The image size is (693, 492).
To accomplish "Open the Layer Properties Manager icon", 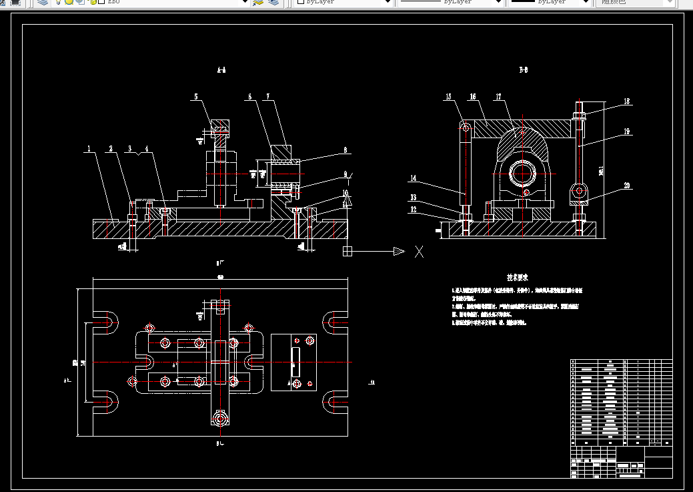I will point(43,2).
